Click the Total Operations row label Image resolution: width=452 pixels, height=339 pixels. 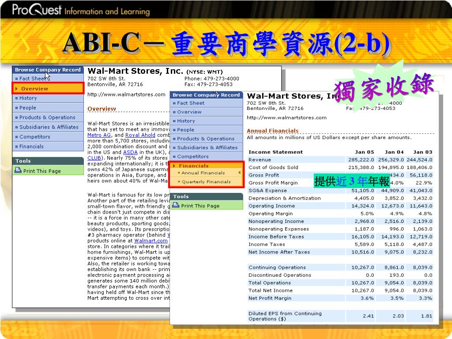pos(270,283)
